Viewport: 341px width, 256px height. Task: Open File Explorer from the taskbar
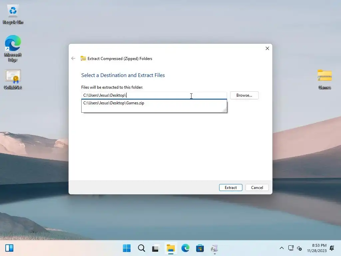pos(171,248)
